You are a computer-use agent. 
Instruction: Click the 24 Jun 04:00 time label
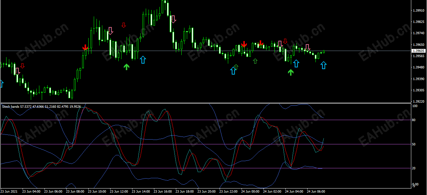pyautogui.click(x=294, y=192)
